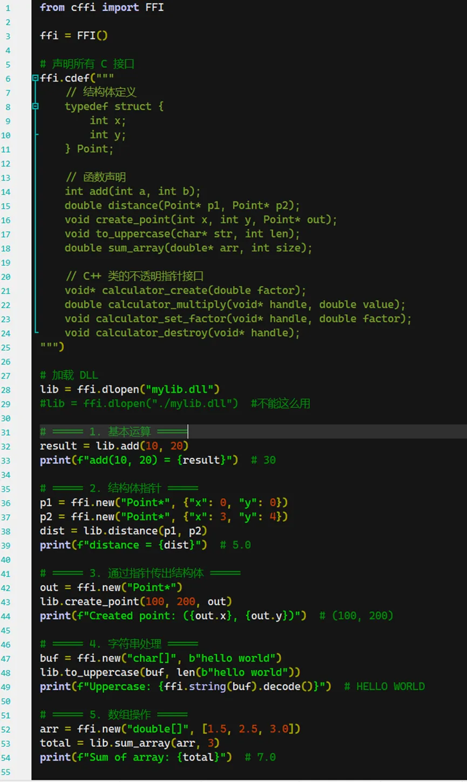The image size is (467, 782).
Task: Click 'int x;' struct member
Action: pos(107,121)
